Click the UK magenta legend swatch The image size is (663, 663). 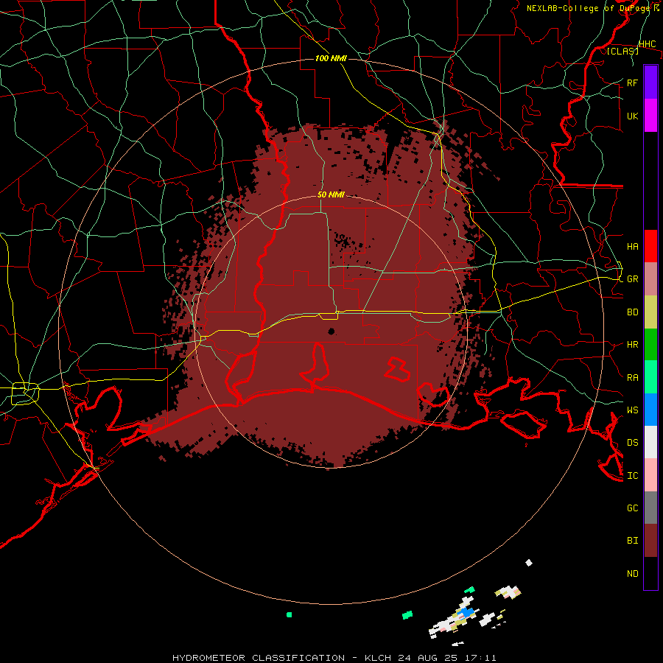650,116
